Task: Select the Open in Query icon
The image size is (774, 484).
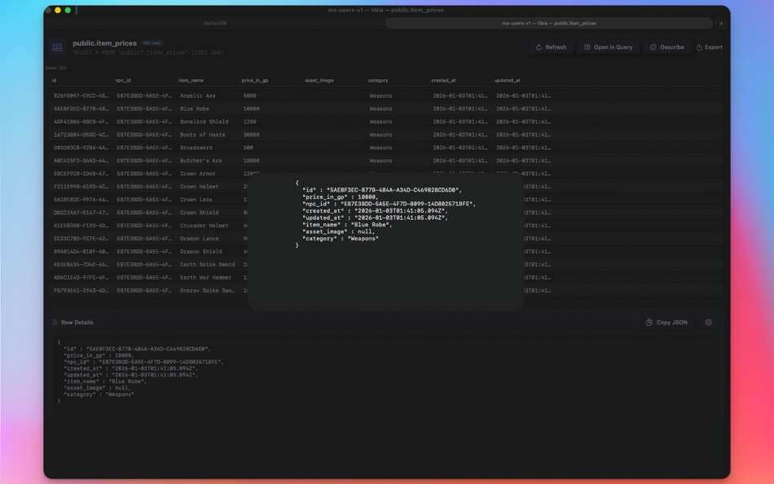Action: coord(586,46)
